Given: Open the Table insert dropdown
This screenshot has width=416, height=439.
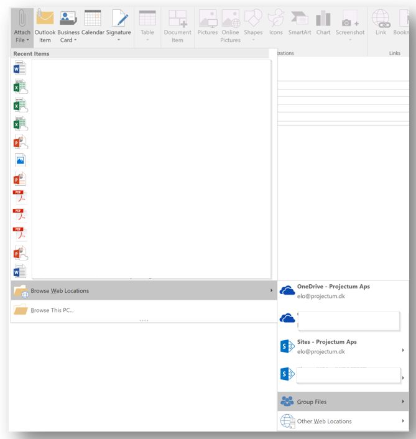Looking at the screenshot, I should (x=147, y=27).
